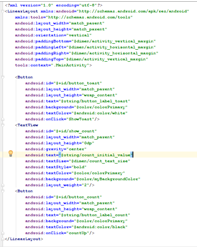Viewport: 197px width, 247px height.
Task: Click the android:paddingBottom attribute line
Action: (85, 41)
